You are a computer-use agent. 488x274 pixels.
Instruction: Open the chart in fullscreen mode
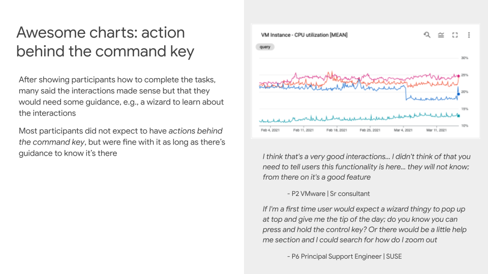point(455,35)
